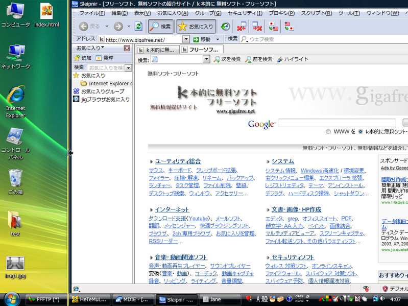Click the Google search text field

(x=337, y=123)
